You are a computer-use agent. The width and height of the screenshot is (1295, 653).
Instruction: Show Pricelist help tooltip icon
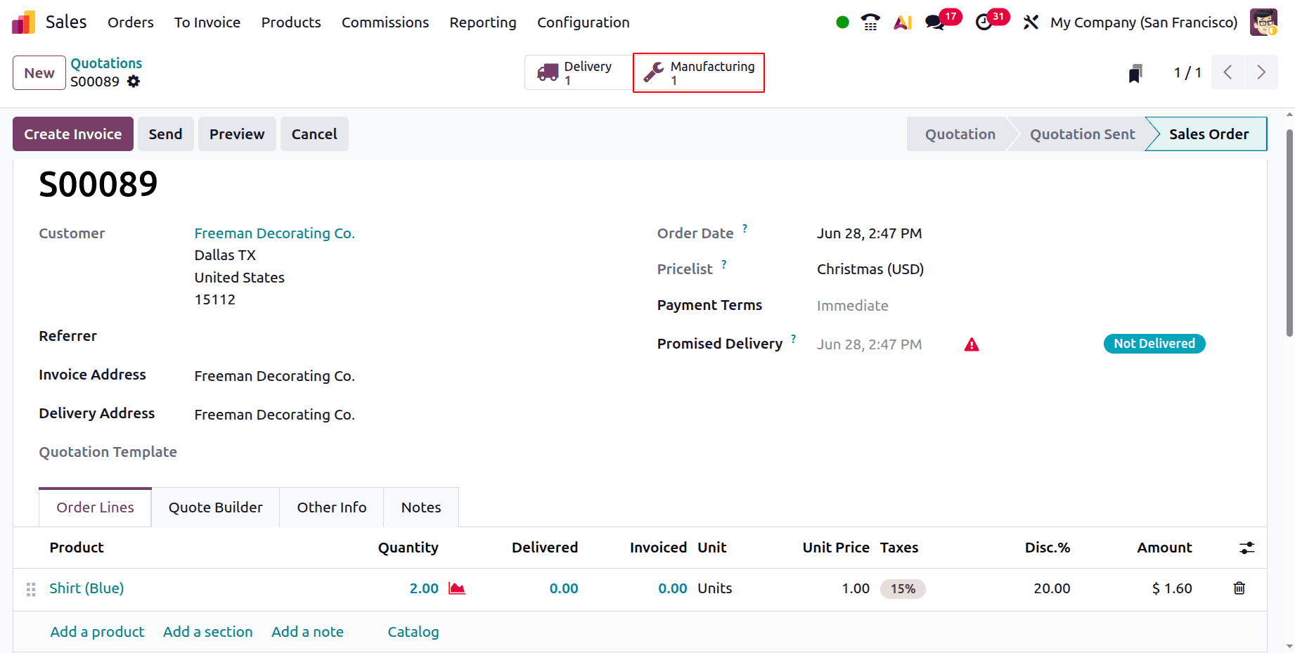(723, 264)
